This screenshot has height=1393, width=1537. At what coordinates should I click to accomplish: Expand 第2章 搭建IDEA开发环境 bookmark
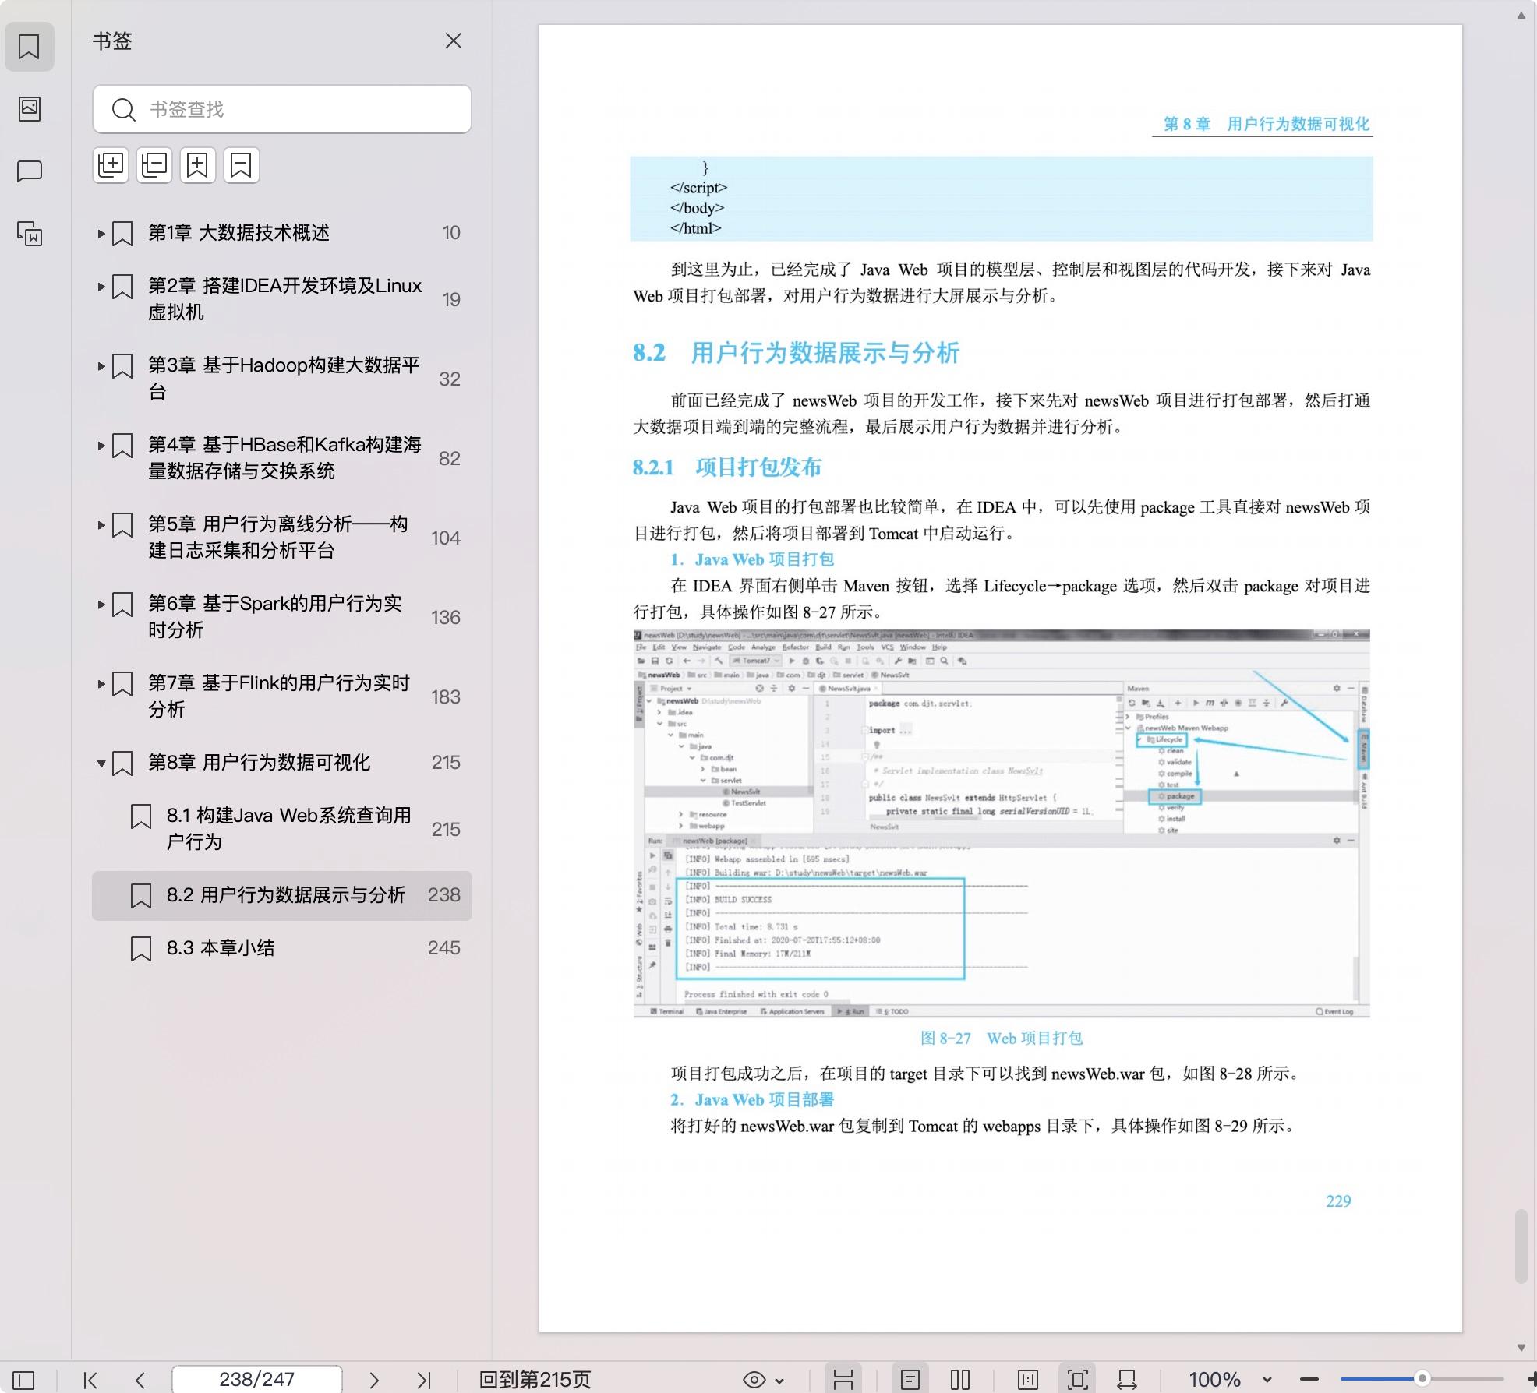(x=101, y=286)
